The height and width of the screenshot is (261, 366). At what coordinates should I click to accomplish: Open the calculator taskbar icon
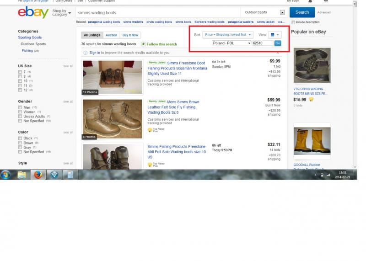[x=70, y=175]
